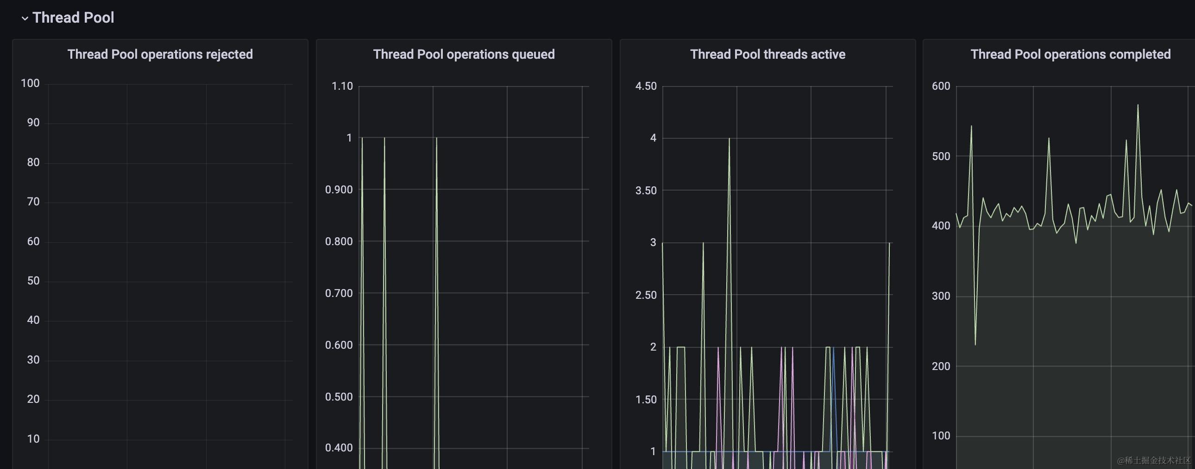Screen dimensions: 1195x469
Task: Click the 80 axis label in rejected panel
Action: coord(33,162)
